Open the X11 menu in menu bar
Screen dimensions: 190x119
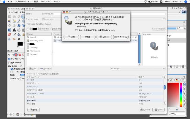pos(10,1)
